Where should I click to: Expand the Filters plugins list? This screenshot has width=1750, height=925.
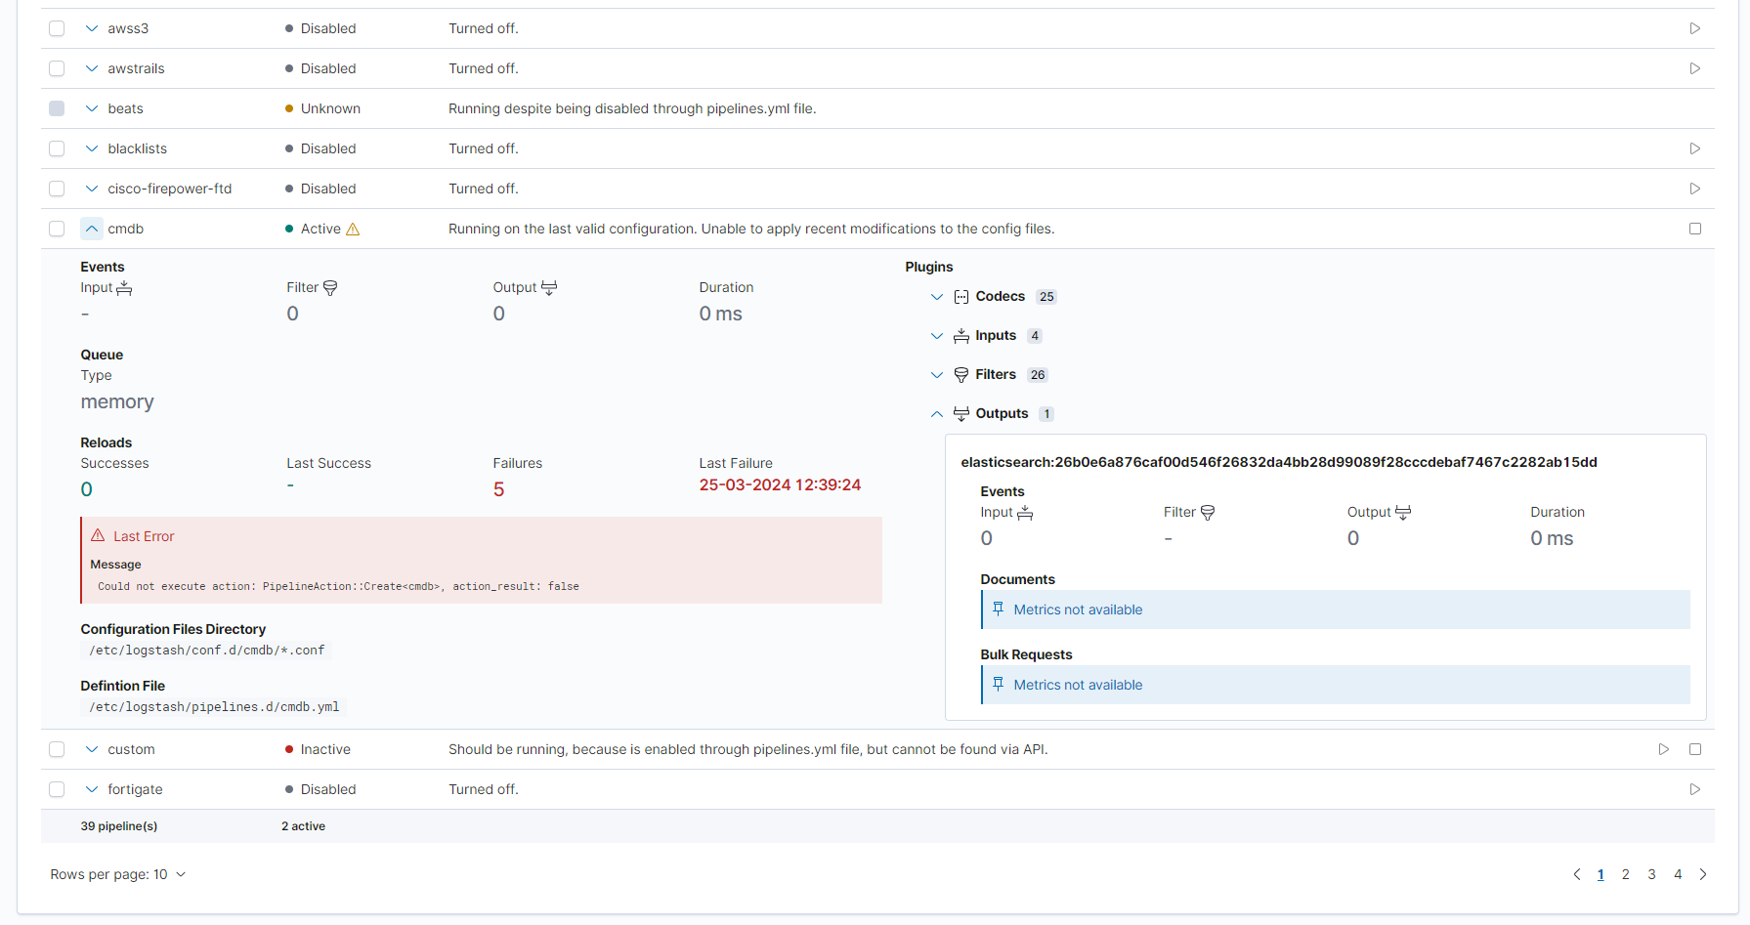point(937,375)
